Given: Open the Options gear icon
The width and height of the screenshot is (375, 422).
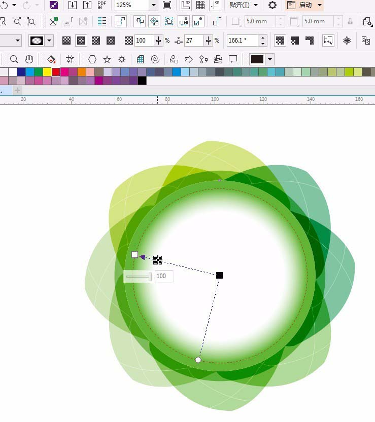Looking at the screenshot, I should click(272, 5).
